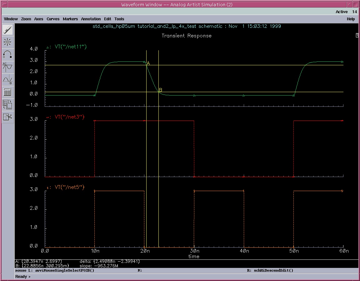Image resolution: width=360 pixels, height=281 pixels.
Task: Click the 10n tick label on time axis
Action: click(x=95, y=251)
